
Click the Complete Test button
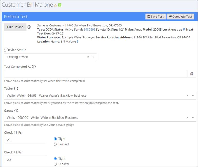[x=180, y=17]
